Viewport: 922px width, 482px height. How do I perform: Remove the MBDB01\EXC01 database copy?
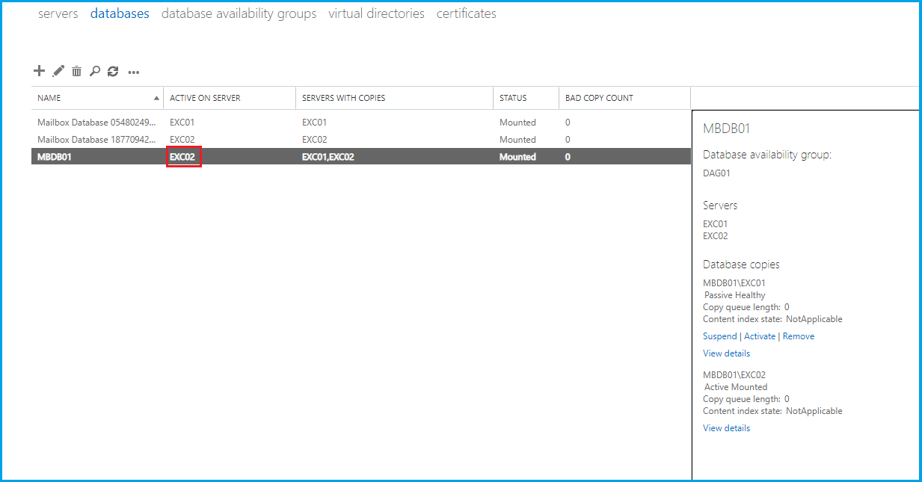(x=799, y=336)
